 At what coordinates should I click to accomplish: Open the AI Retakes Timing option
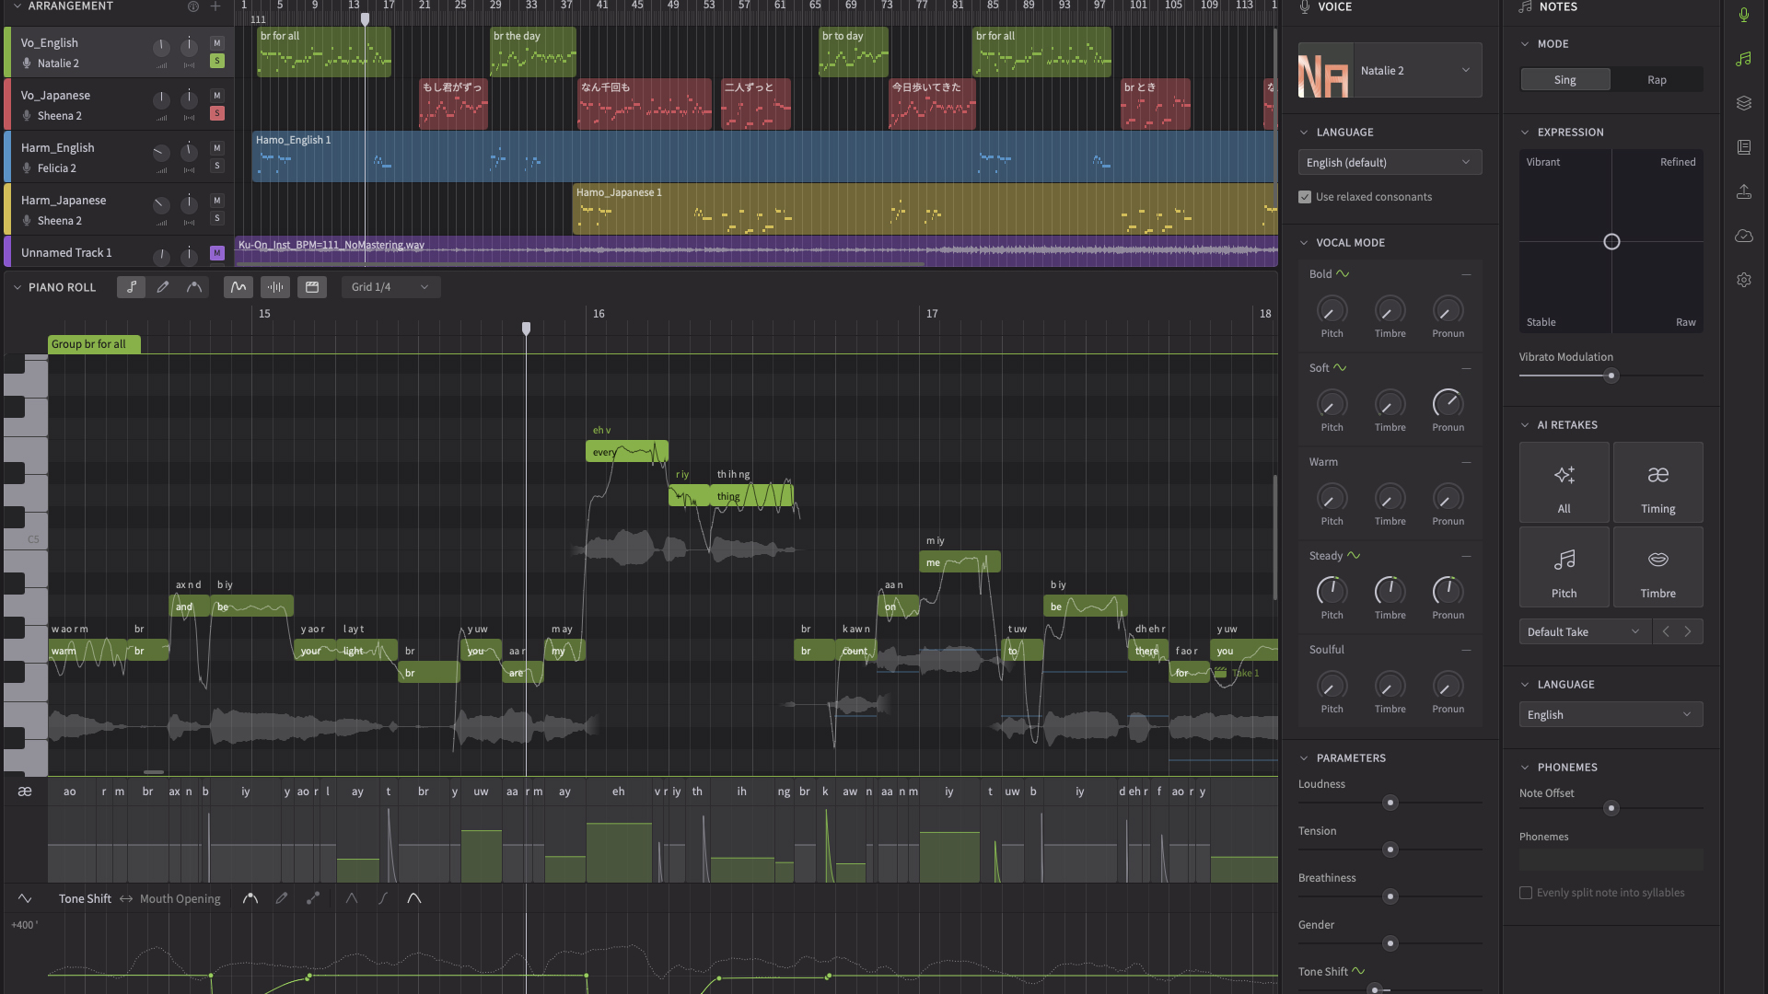pos(1657,483)
